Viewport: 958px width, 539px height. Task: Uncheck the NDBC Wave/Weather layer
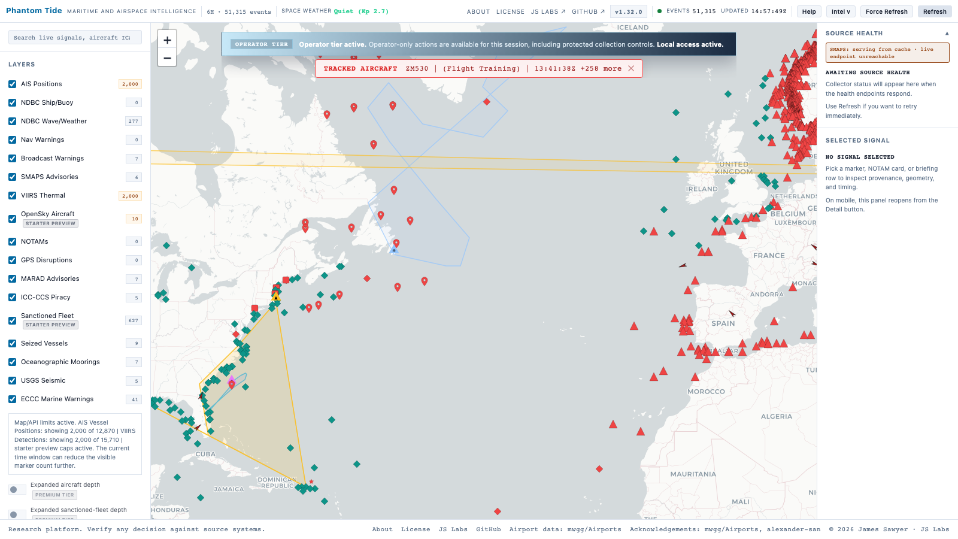(x=13, y=121)
